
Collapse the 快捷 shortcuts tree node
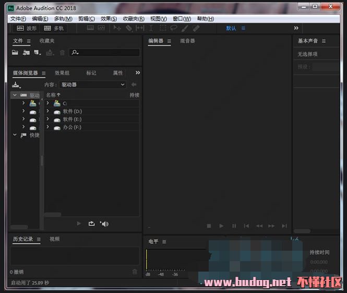pos(15,135)
